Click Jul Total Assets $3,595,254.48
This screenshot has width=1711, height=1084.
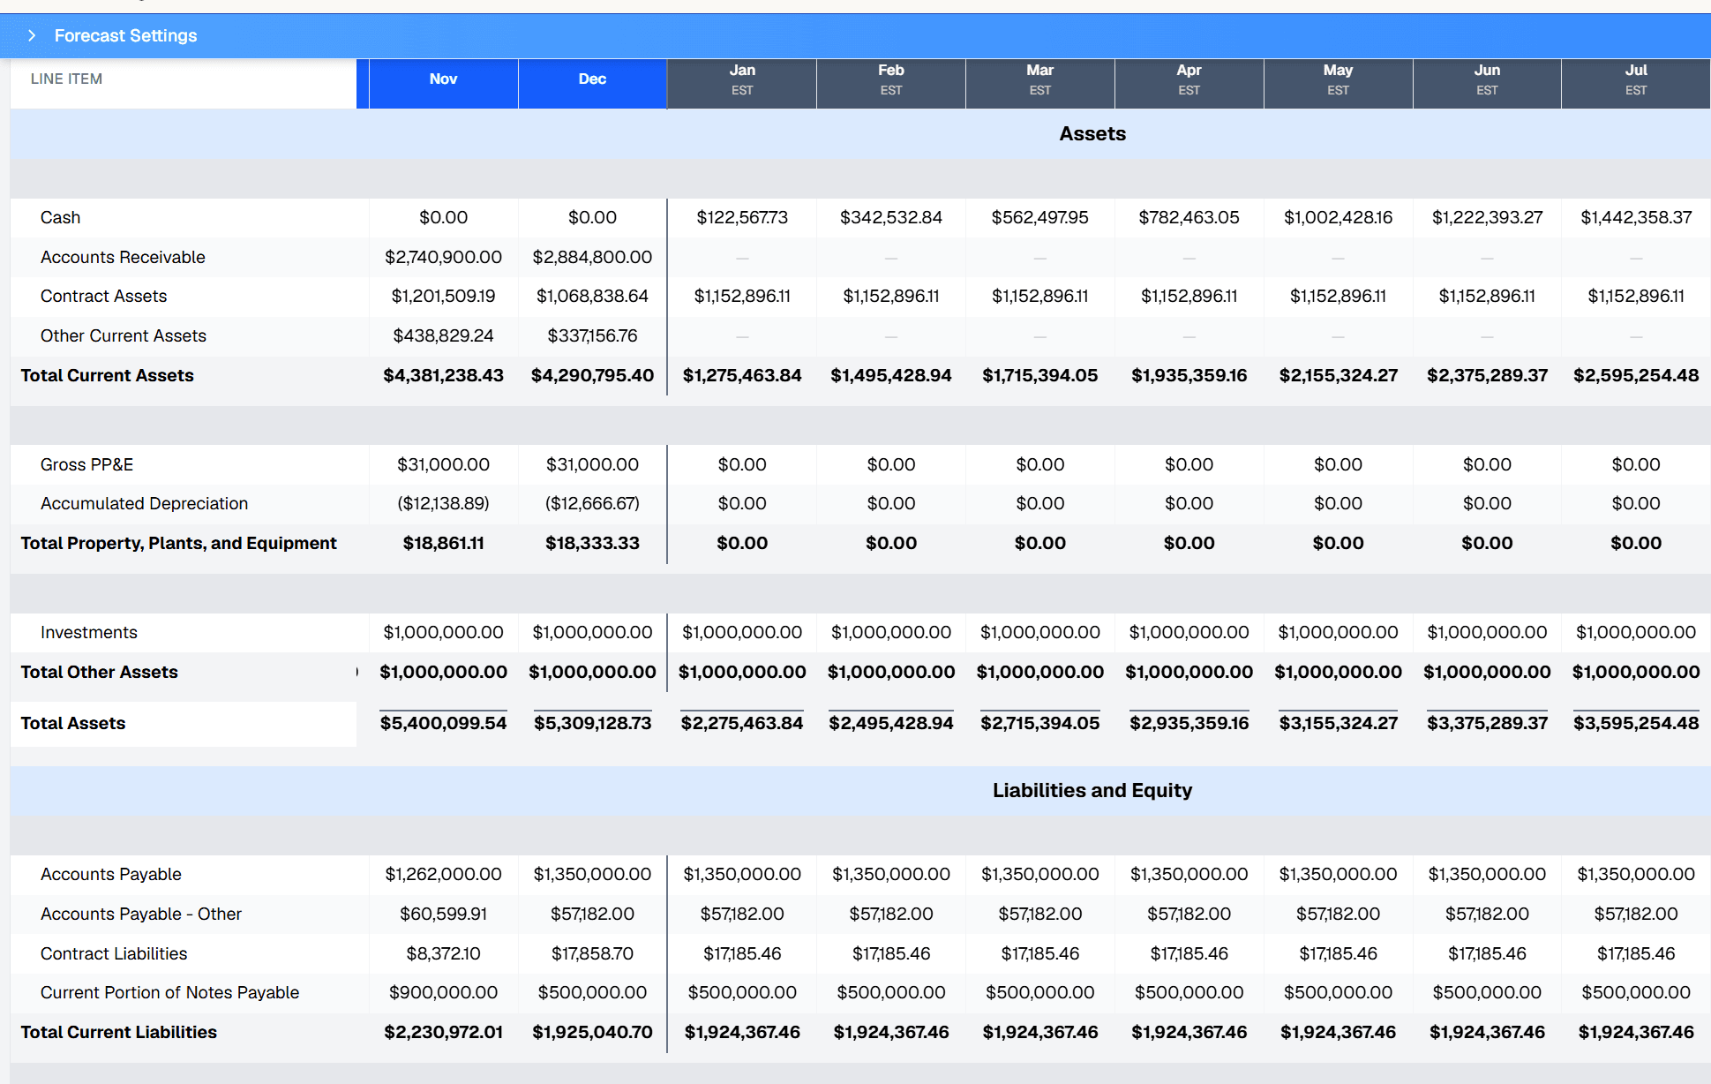(x=1636, y=723)
